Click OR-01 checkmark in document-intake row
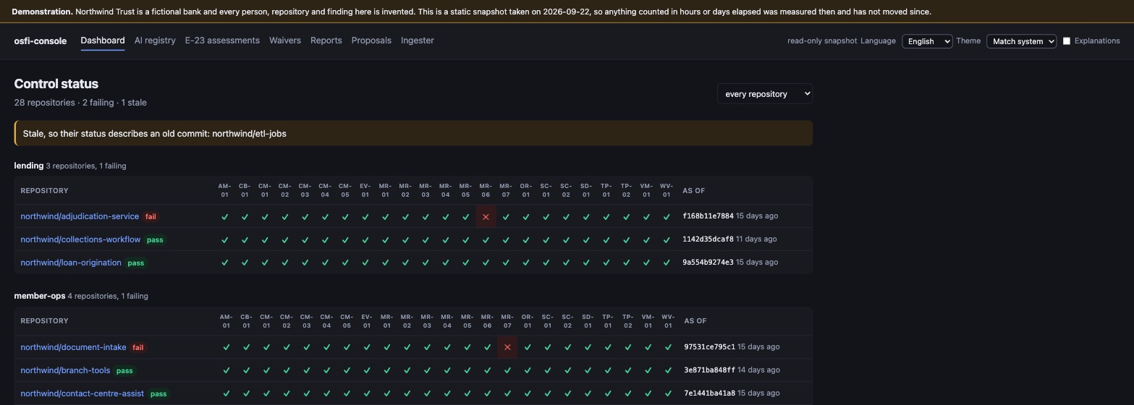This screenshot has height=405, width=1134. pyautogui.click(x=528, y=347)
